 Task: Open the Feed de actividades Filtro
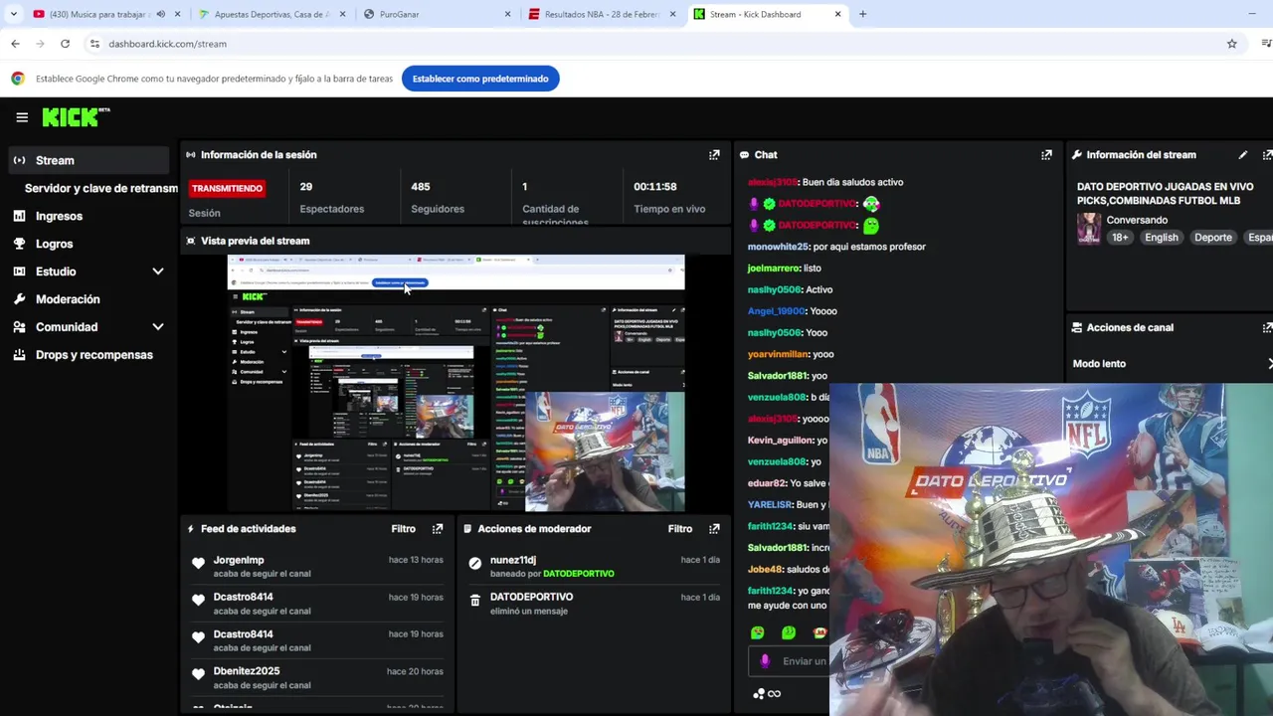click(x=403, y=529)
